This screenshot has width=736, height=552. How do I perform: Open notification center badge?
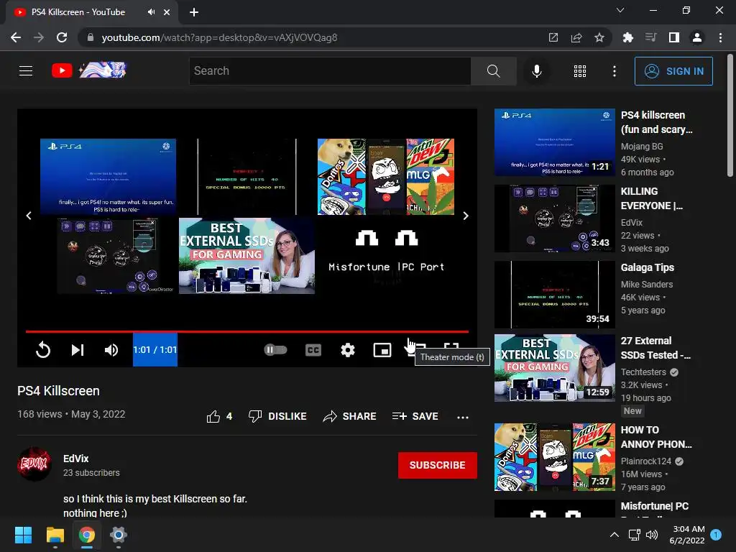(x=716, y=534)
